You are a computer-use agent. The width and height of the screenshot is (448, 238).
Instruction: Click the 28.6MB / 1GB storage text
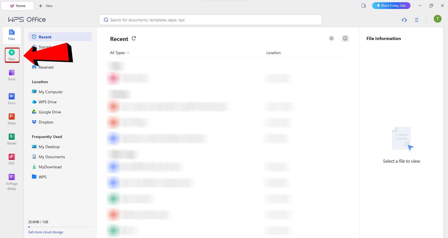38,222
